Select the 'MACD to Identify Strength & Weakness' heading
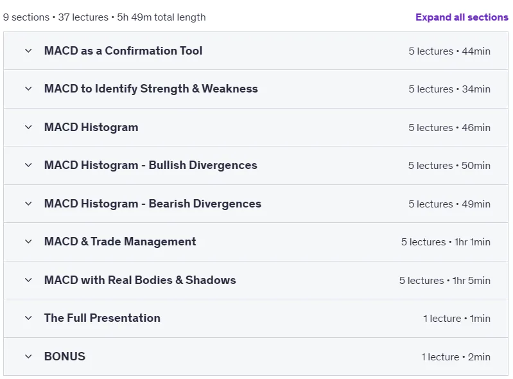Screen dimensions: 513x379 pyautogui.click(x=151, y=89)
